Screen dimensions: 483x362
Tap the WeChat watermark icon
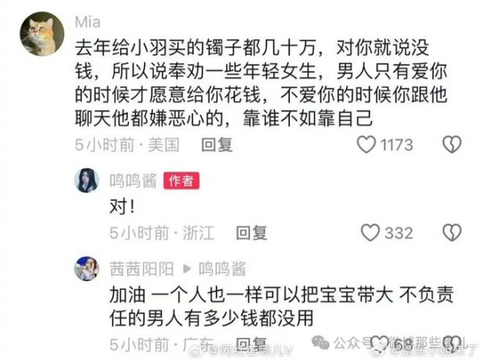pos(320,343)
